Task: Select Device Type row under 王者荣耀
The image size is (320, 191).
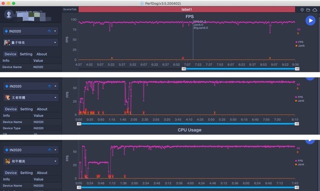Action: (30, 128)
